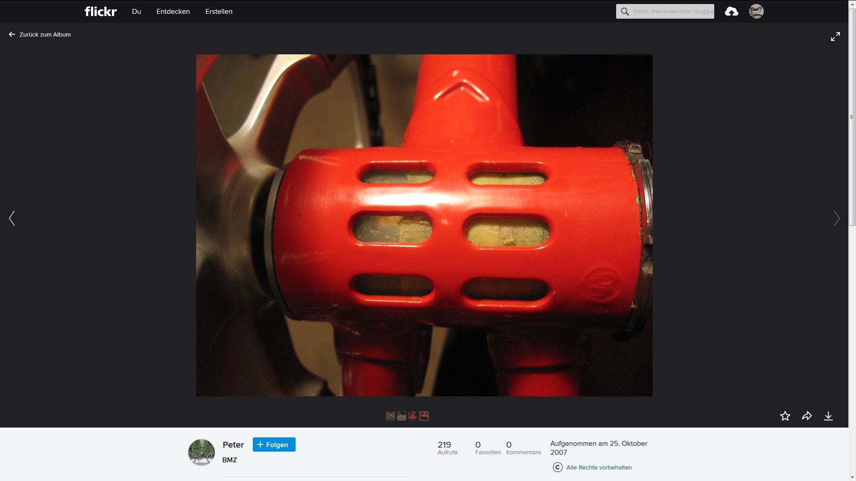Click the Flickr logo
Viewport: 856px width, 481px height.
point(100,12)
